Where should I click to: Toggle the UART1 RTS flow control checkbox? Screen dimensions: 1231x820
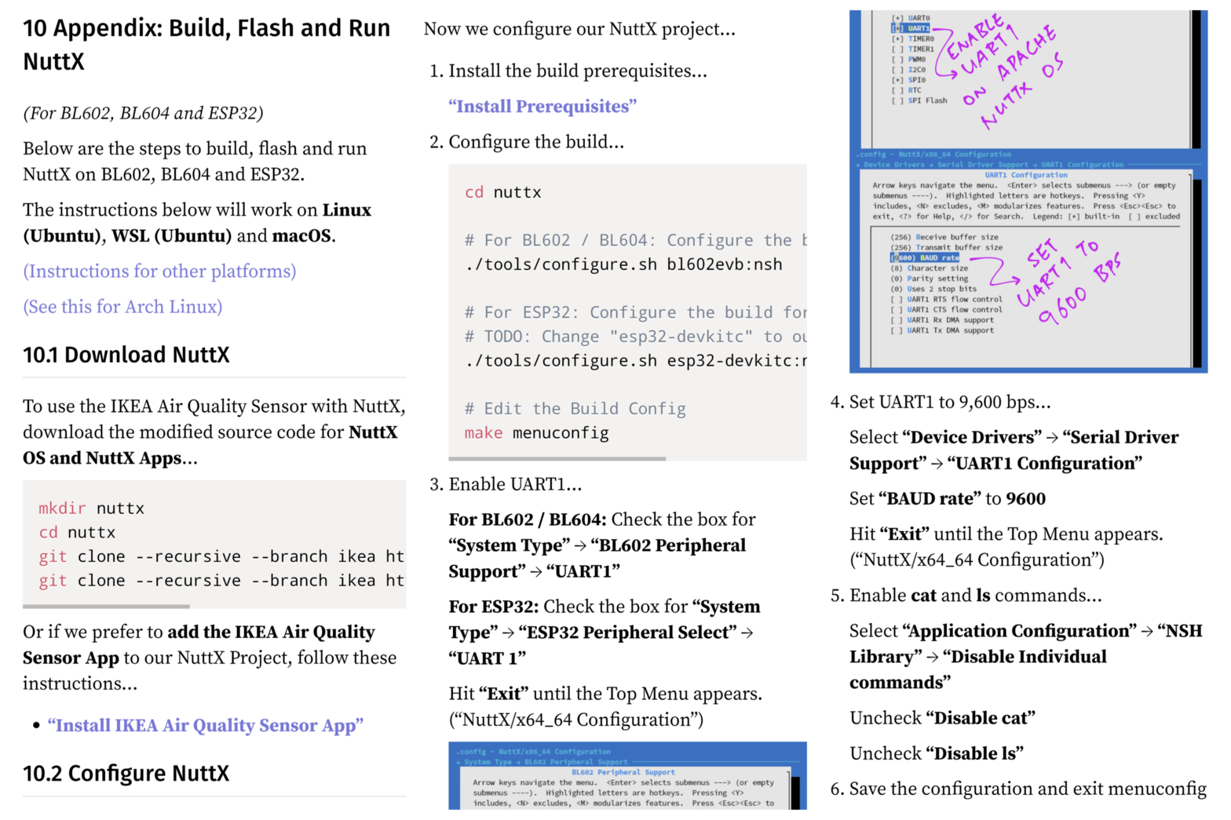[x=896, y=299]
